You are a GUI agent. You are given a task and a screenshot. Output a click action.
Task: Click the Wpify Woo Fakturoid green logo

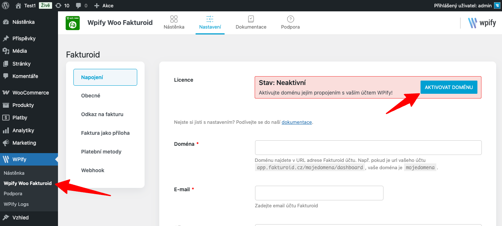tap(73, 23)
